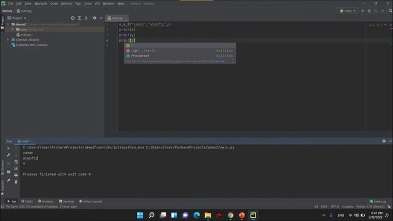Pin the Run tab with pin icon
Viewport: 393px width, 221px height.
[x=9, y=180]
